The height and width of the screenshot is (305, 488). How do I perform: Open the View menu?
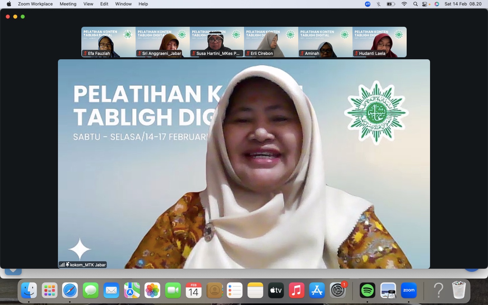click(88, 4)
